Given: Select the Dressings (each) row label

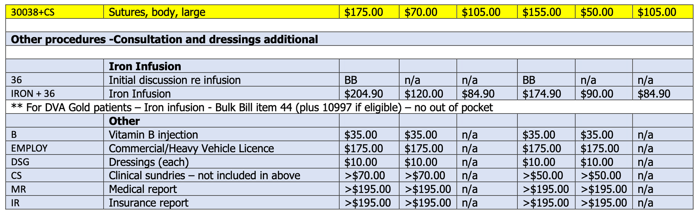Looking at the screenshot, I should 149,162.
